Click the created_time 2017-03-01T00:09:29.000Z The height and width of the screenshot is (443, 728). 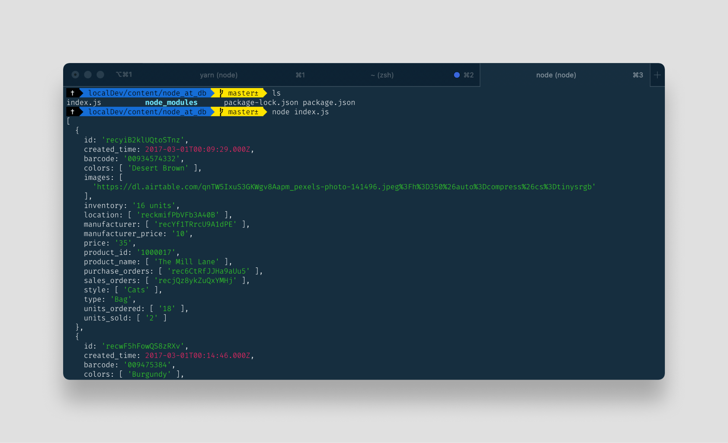click(198, 149)
